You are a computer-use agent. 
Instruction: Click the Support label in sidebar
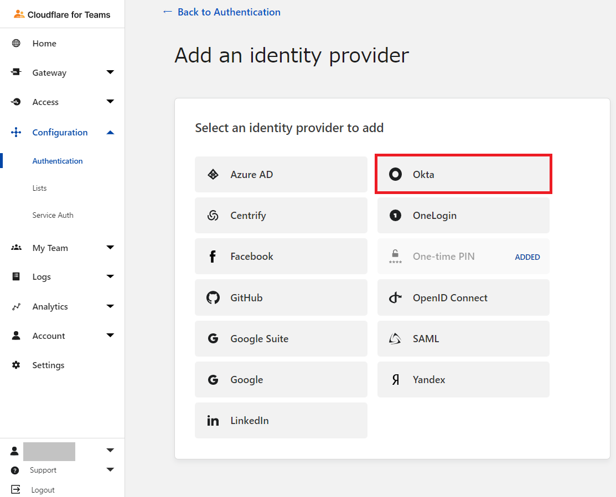pos(43,470)
